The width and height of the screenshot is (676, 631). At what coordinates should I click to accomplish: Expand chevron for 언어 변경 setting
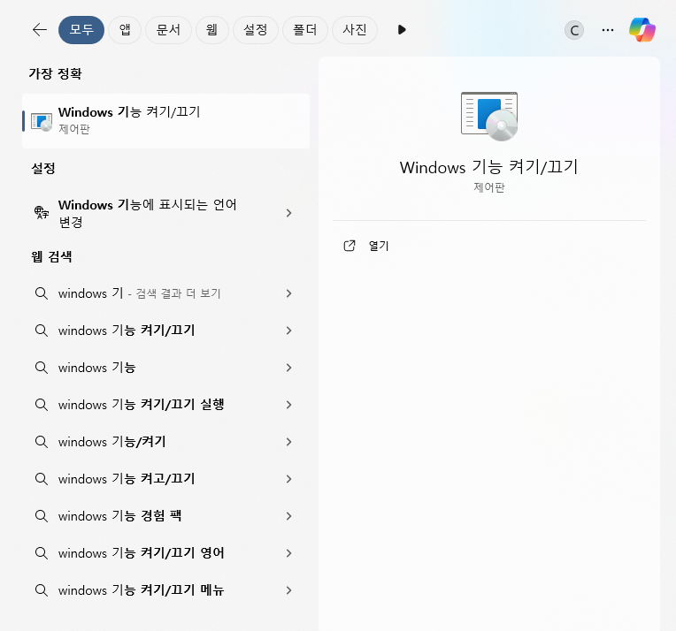coord(288,213)
